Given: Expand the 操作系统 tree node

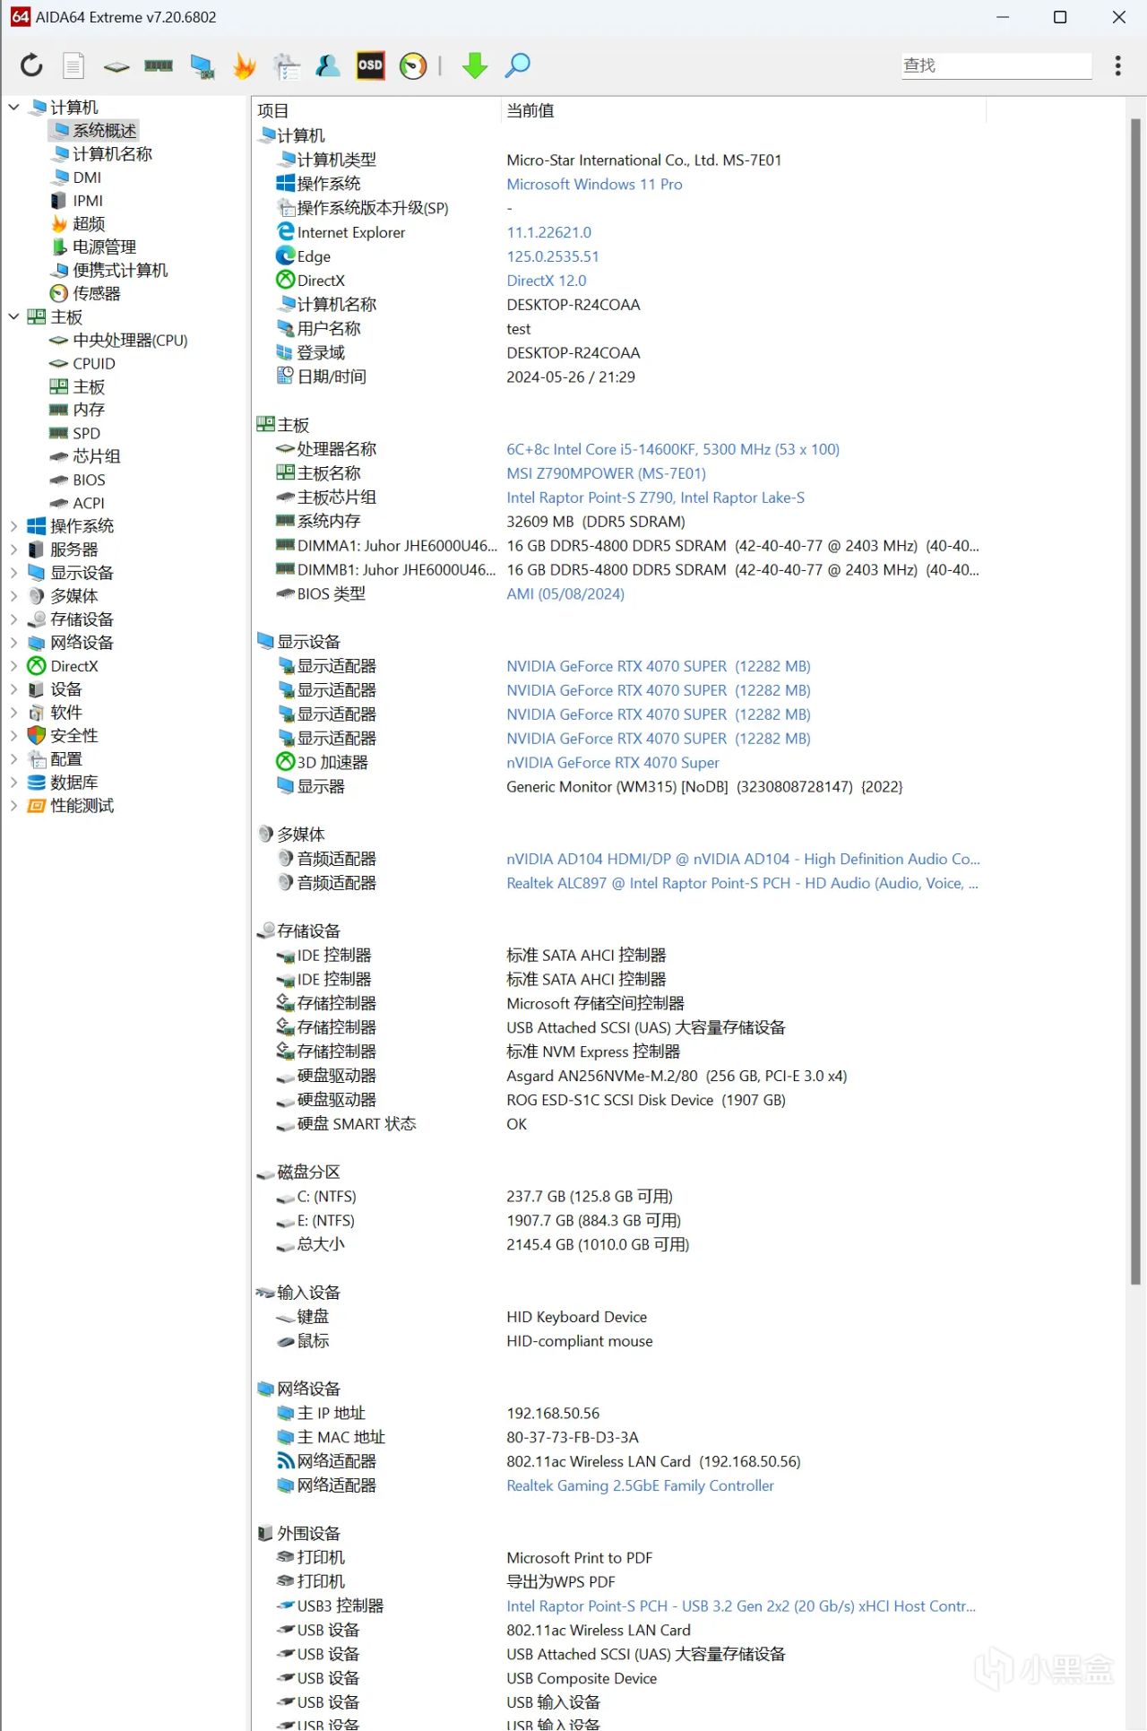Looking at the screenshot, I should [x=13, y=526].
